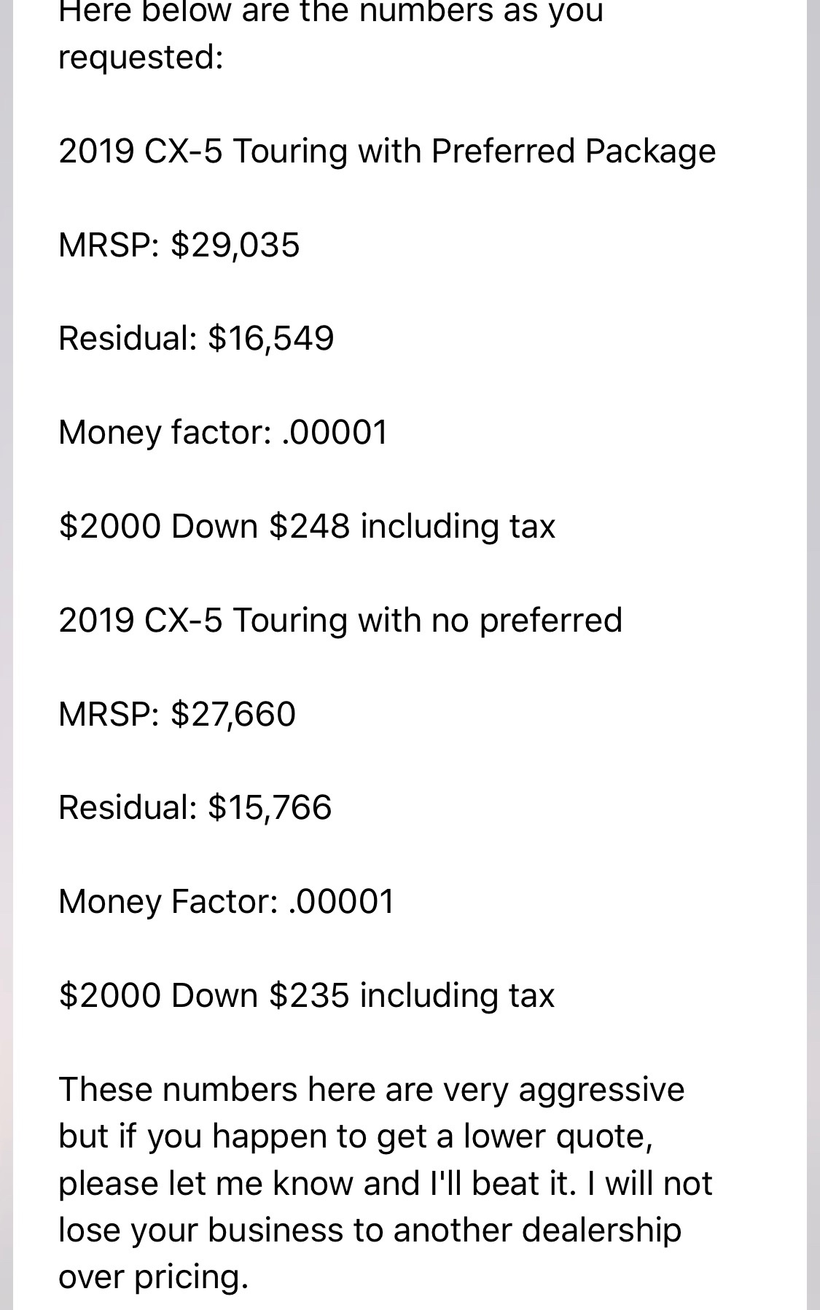Tap the word 'requested:' in the intro
The height and width of the screenshot is (1310, 820).
tap(141, 58)
